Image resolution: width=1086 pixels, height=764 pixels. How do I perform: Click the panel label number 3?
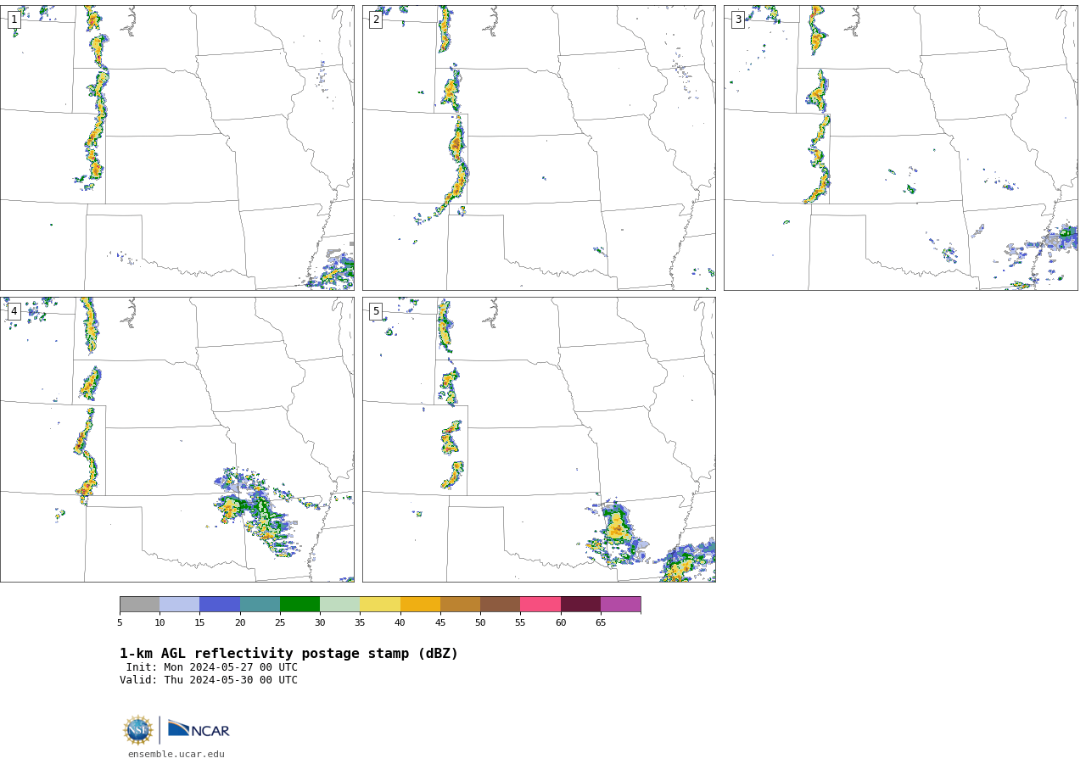click(x=738, y=20)
